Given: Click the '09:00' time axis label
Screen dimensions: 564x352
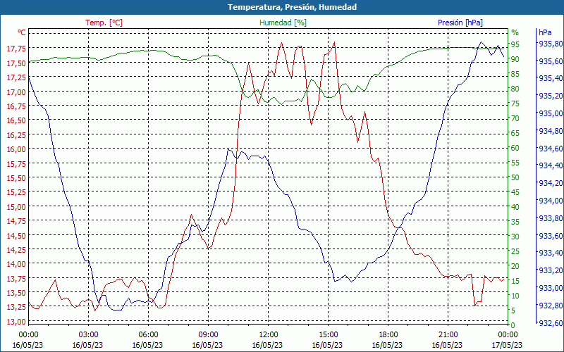Looking at the screenshot, I should [x=208, y=335].
